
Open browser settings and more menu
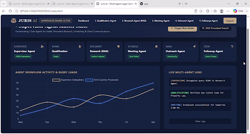pos(228,11)
